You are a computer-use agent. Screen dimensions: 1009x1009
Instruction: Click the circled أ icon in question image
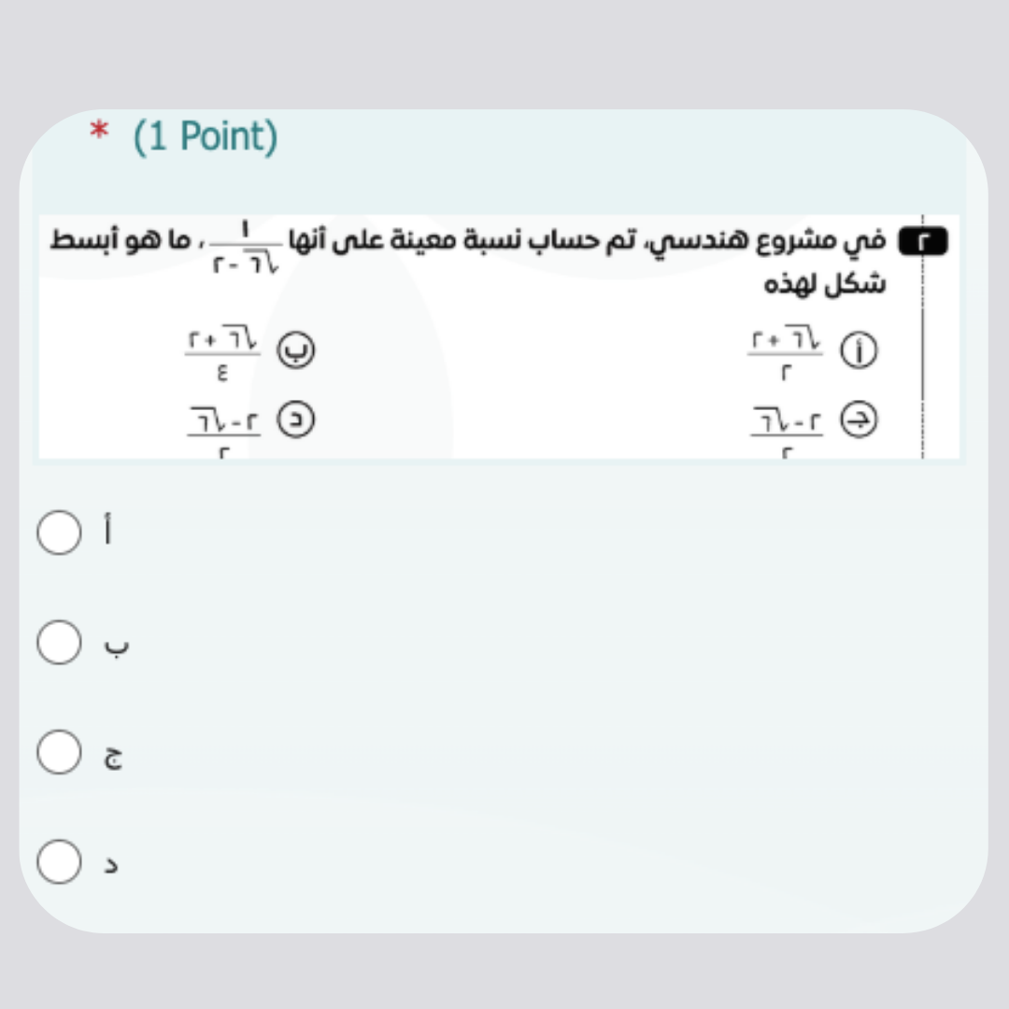859,350
